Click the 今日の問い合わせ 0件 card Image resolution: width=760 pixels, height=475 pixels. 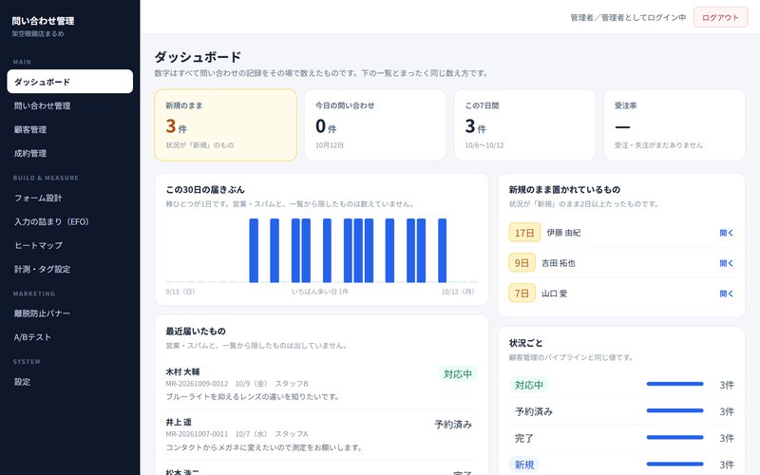point(374,124)
